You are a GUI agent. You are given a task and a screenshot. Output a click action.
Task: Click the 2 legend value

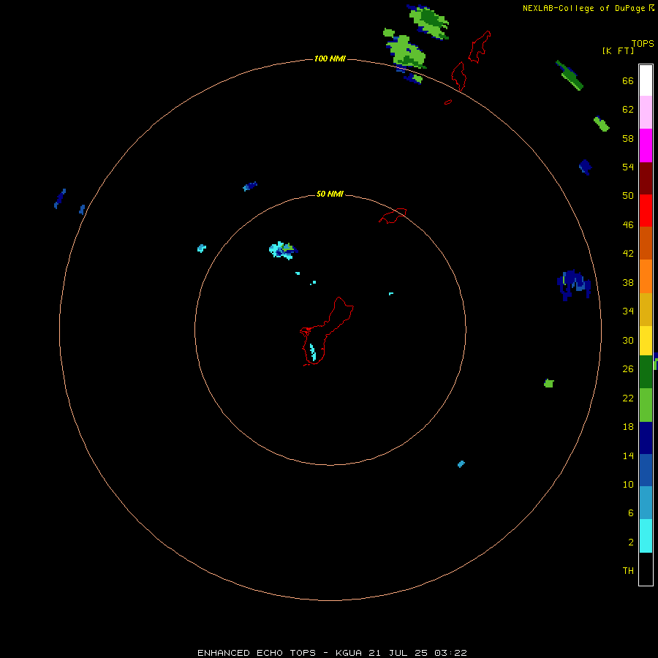pyautogui.click(x=631, y=542)
